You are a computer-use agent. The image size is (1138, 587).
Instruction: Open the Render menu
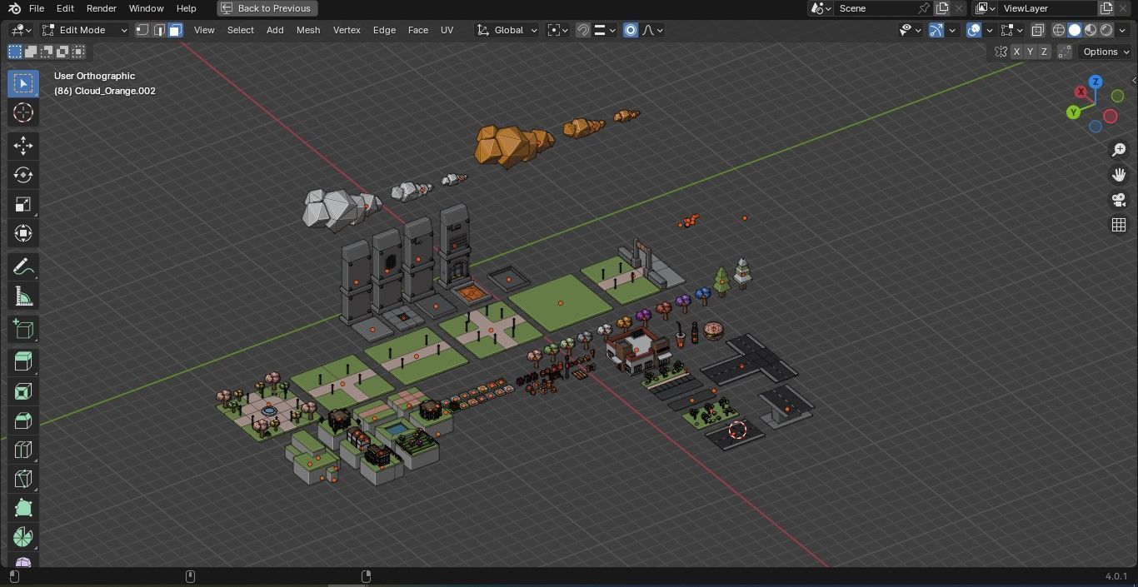[102, 8]
